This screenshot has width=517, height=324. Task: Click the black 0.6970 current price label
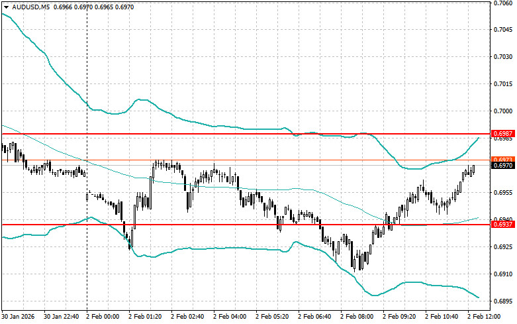503,165
